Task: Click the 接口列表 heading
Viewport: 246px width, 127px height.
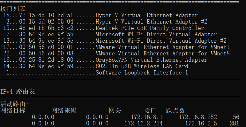Action: [13, 9]
